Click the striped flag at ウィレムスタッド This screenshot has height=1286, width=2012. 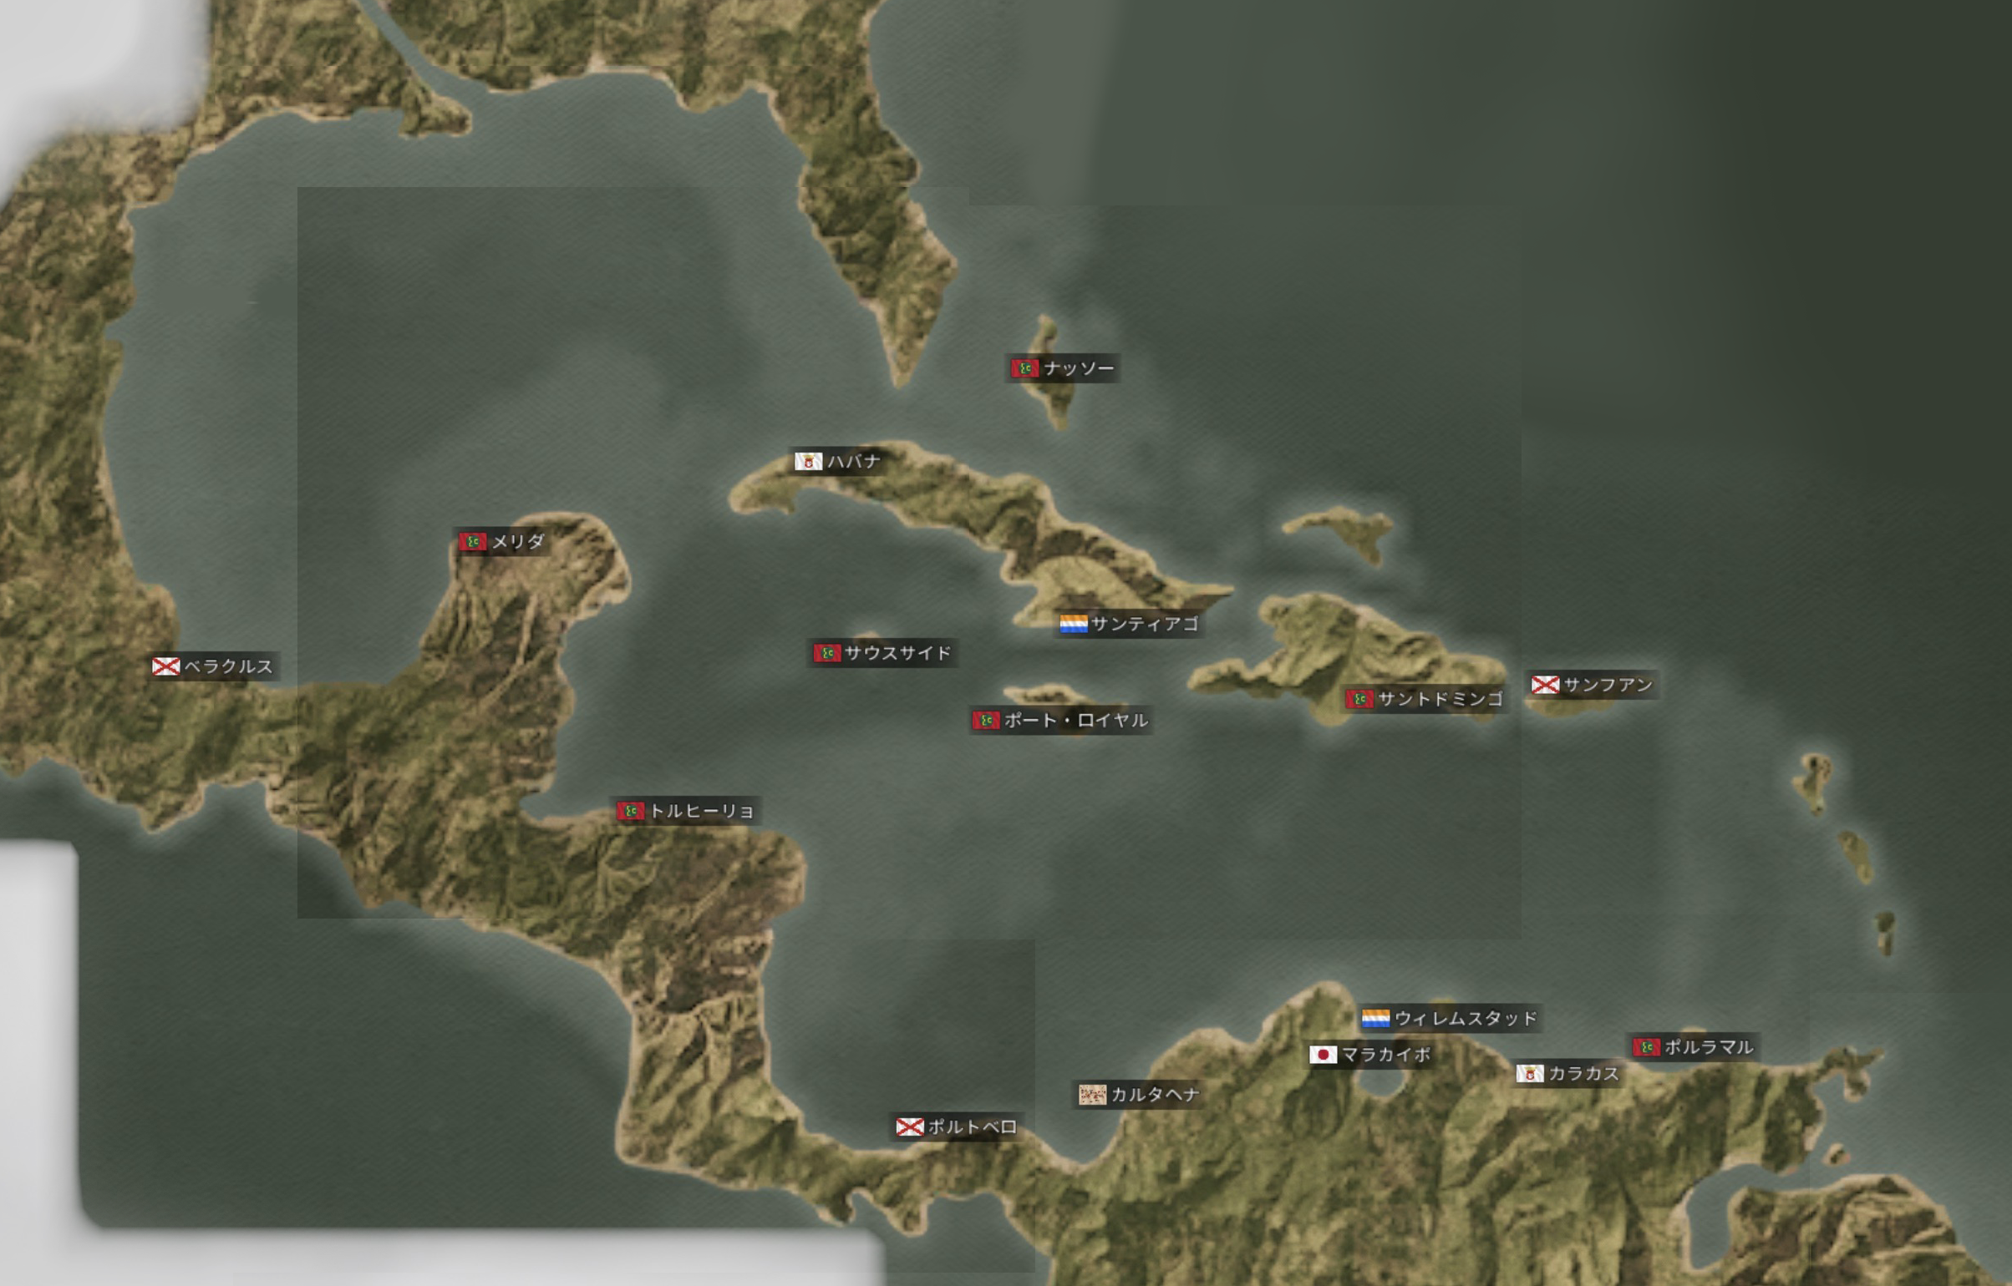(x=1375, y=1018)
